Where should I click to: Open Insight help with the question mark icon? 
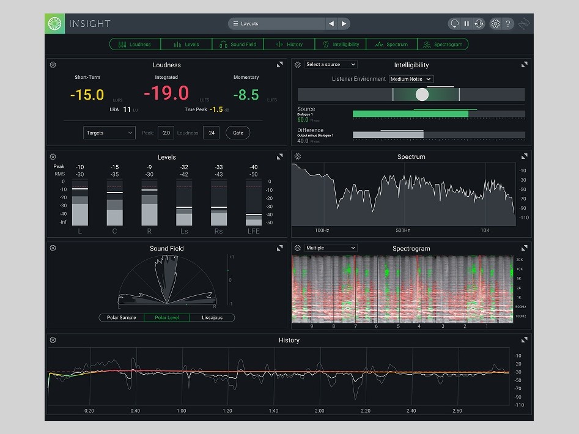coord(507,23)
